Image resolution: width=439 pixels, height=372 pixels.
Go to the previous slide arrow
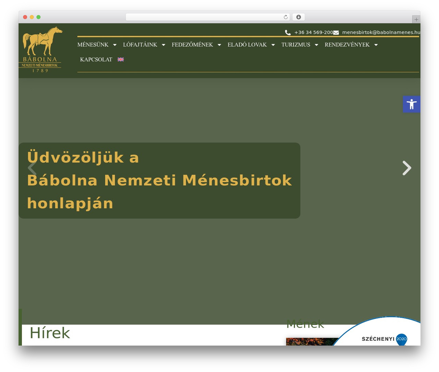pyautogui.click(x=32, y=168)
